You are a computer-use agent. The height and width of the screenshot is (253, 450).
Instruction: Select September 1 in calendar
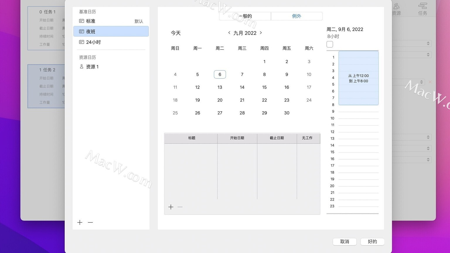coord(264,61)
